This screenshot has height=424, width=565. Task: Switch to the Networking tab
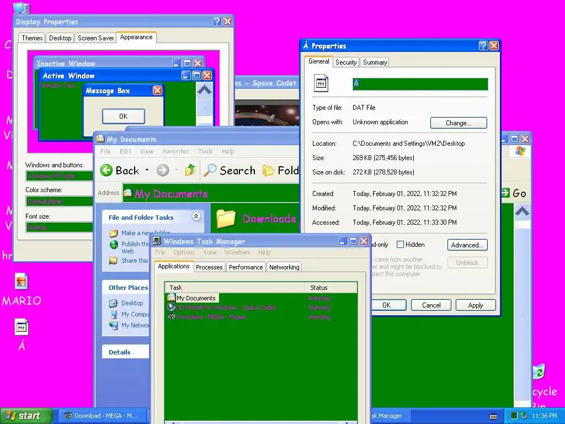[284, 267]
